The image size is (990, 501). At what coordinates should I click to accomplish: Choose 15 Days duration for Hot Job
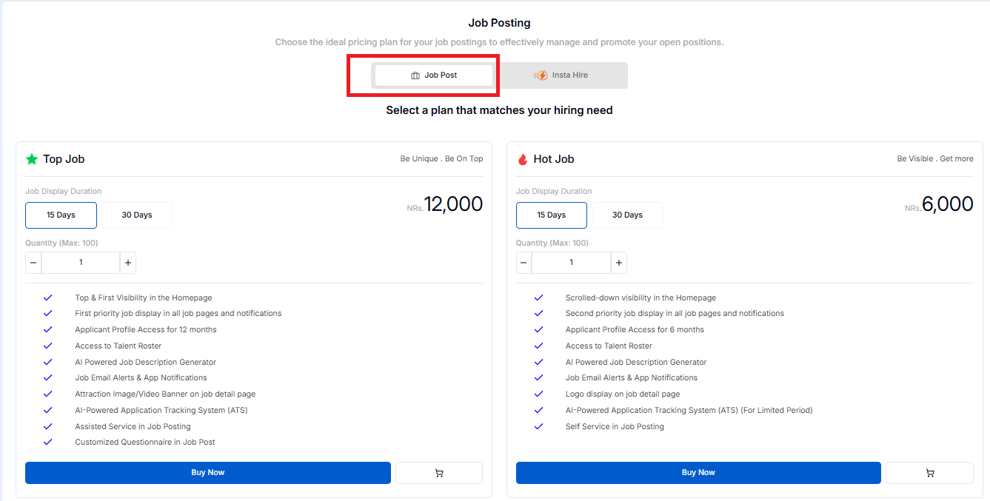[552, 215]
